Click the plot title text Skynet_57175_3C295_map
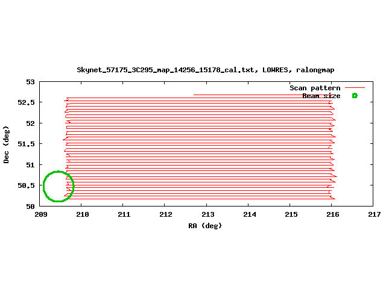Screen dimensions: 386x289 tap(205, 70)
